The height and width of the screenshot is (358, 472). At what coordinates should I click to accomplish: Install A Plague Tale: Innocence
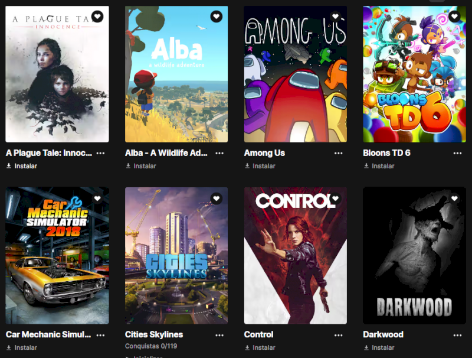click(22, 166)
